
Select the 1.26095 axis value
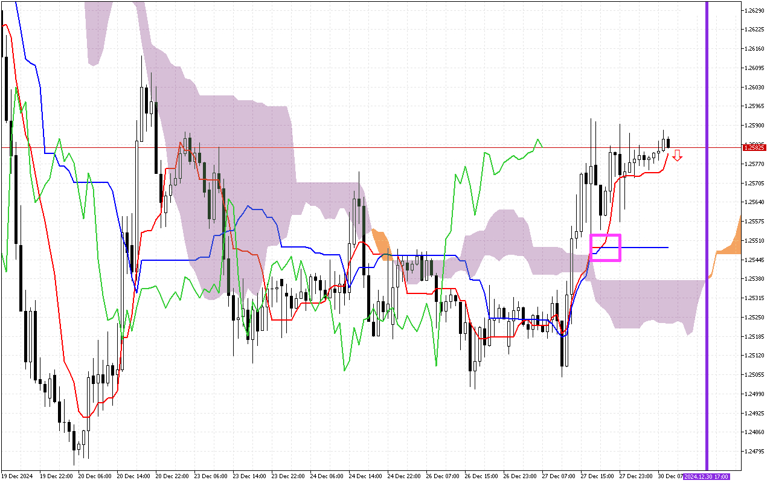pyautogui.click(x=754, y=68)
